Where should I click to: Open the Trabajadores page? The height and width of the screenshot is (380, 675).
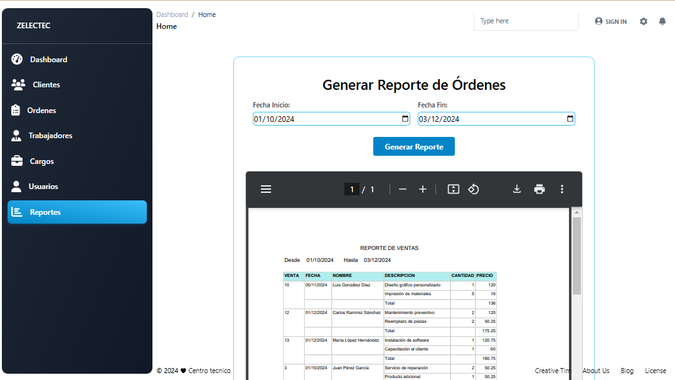click(x=77, y=136)
